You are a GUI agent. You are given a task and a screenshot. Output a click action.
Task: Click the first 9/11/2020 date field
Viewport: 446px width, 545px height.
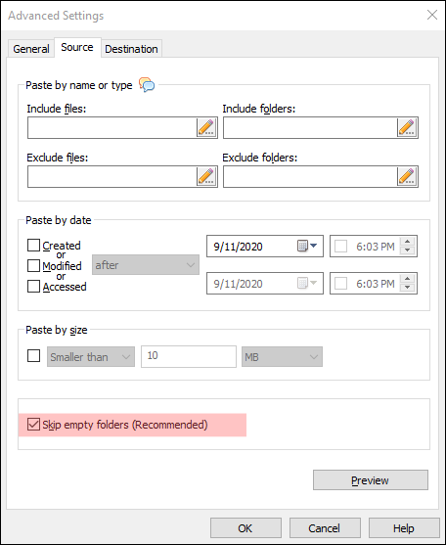(x=265, y=247)
